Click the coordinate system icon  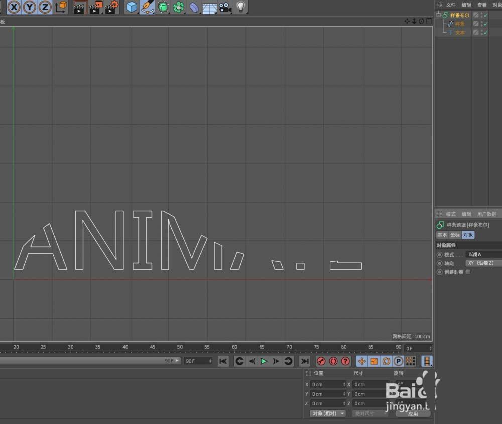[x=61, y=7]
